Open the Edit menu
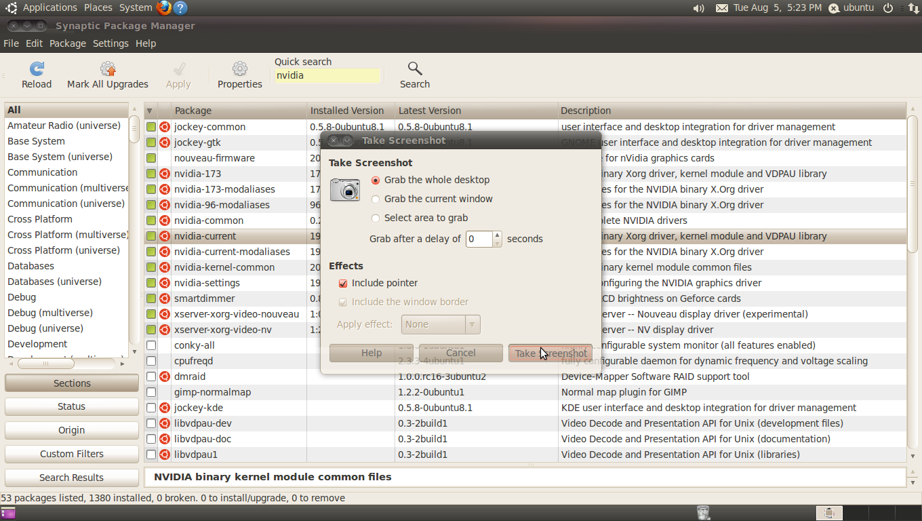The width and height of the screenshot is (922, 521). tap(34, 43)
